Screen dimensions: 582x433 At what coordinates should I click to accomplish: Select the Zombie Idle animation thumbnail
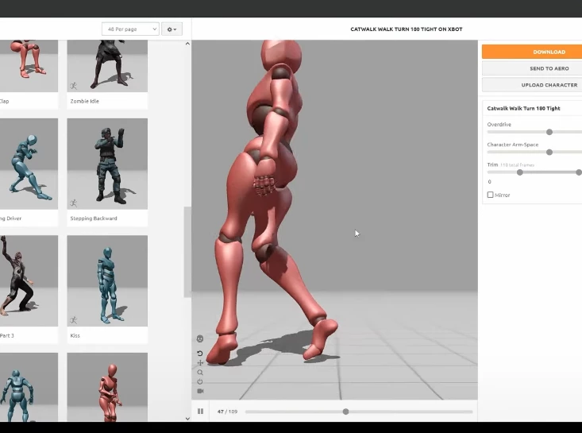click(107, 66)
